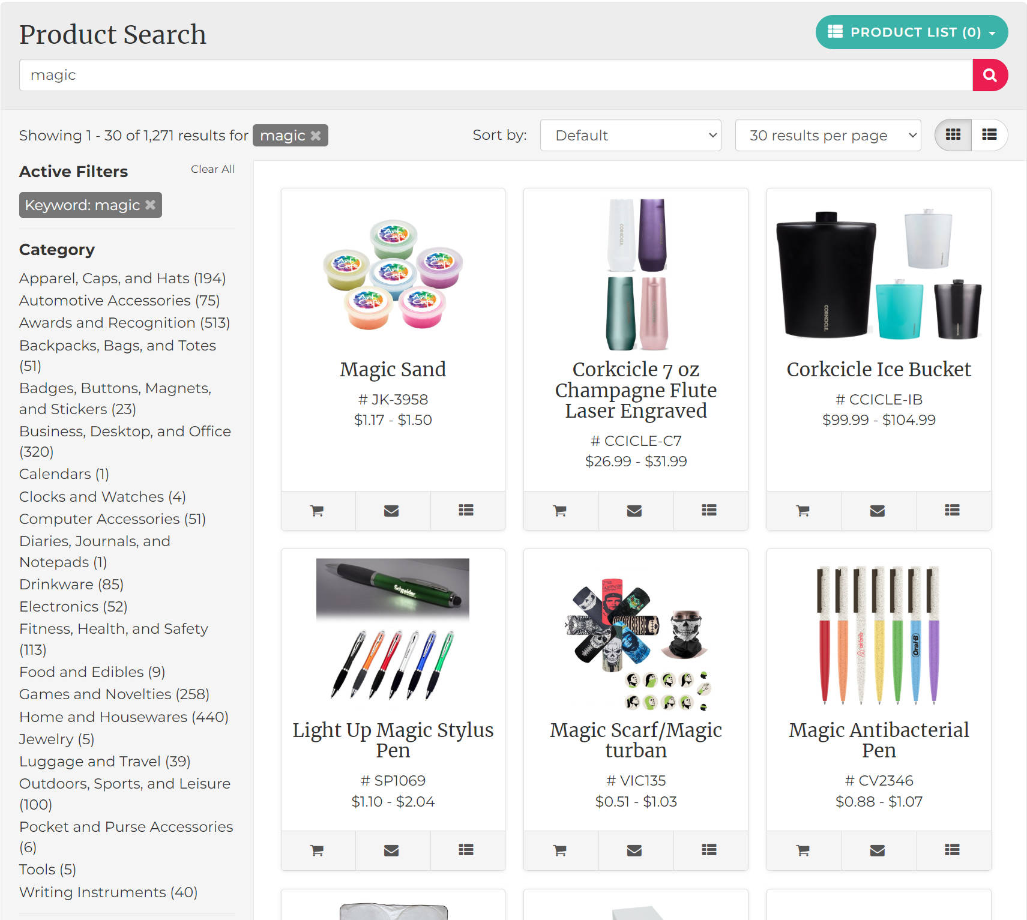Filter by Backpacks, Bags, and Totes
The image size is (1027, 920).
[x=118, y=355]
